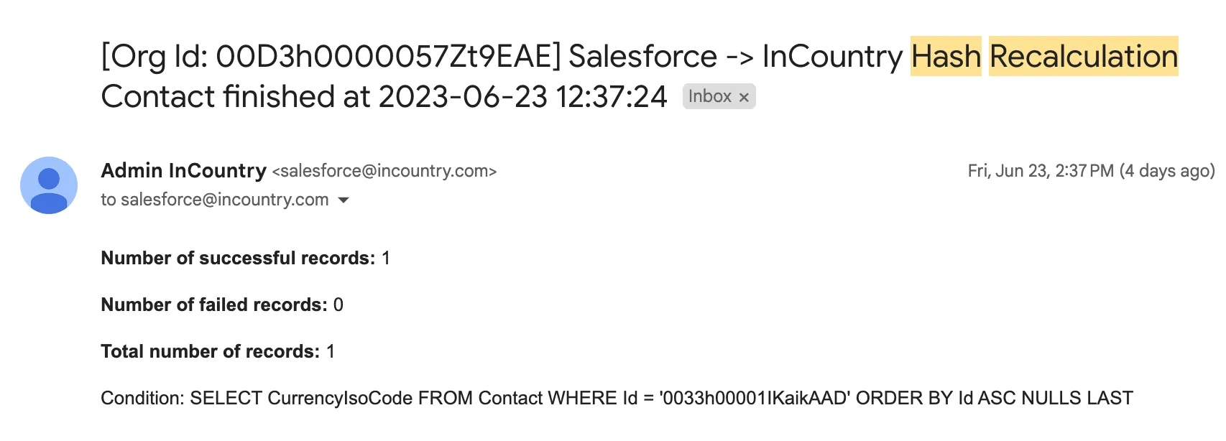Open the Admin InCountry sender name
Image resolution: width=1226 pixels, height=441 pixels.
[x=183, y=170]
